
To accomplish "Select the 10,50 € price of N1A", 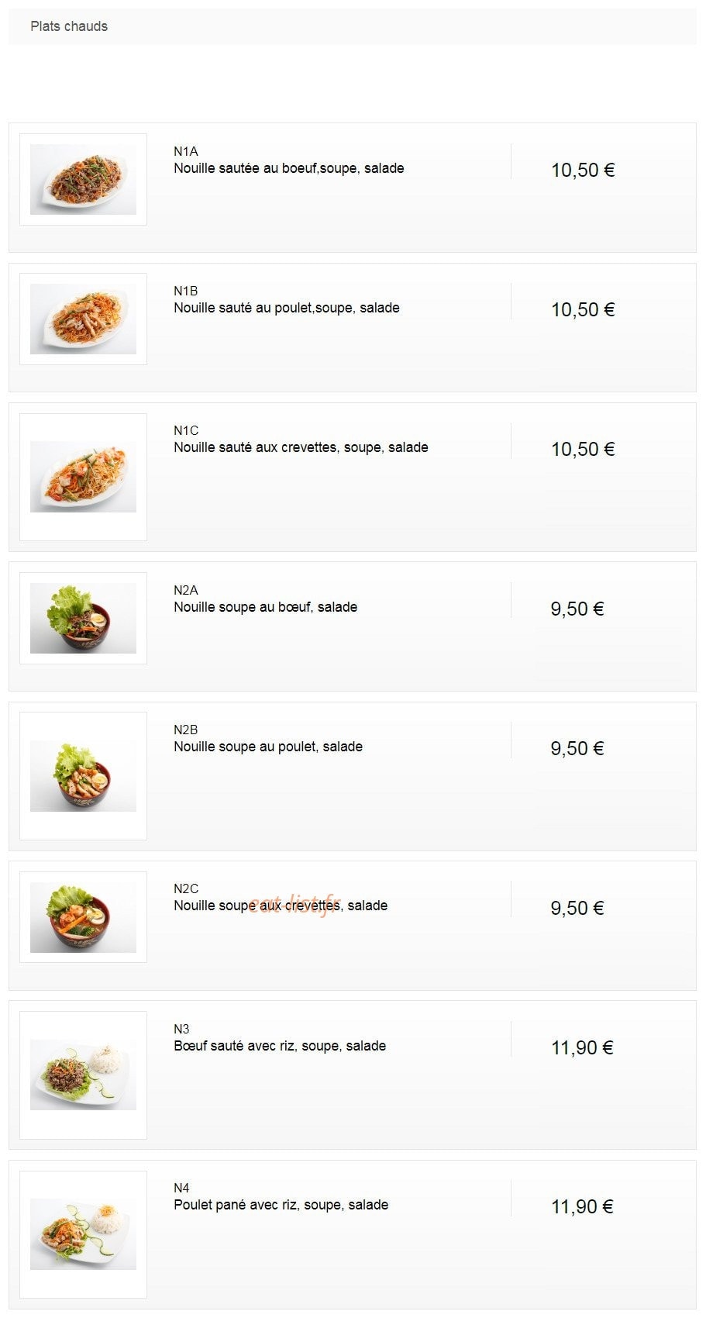I will (583, 171).
